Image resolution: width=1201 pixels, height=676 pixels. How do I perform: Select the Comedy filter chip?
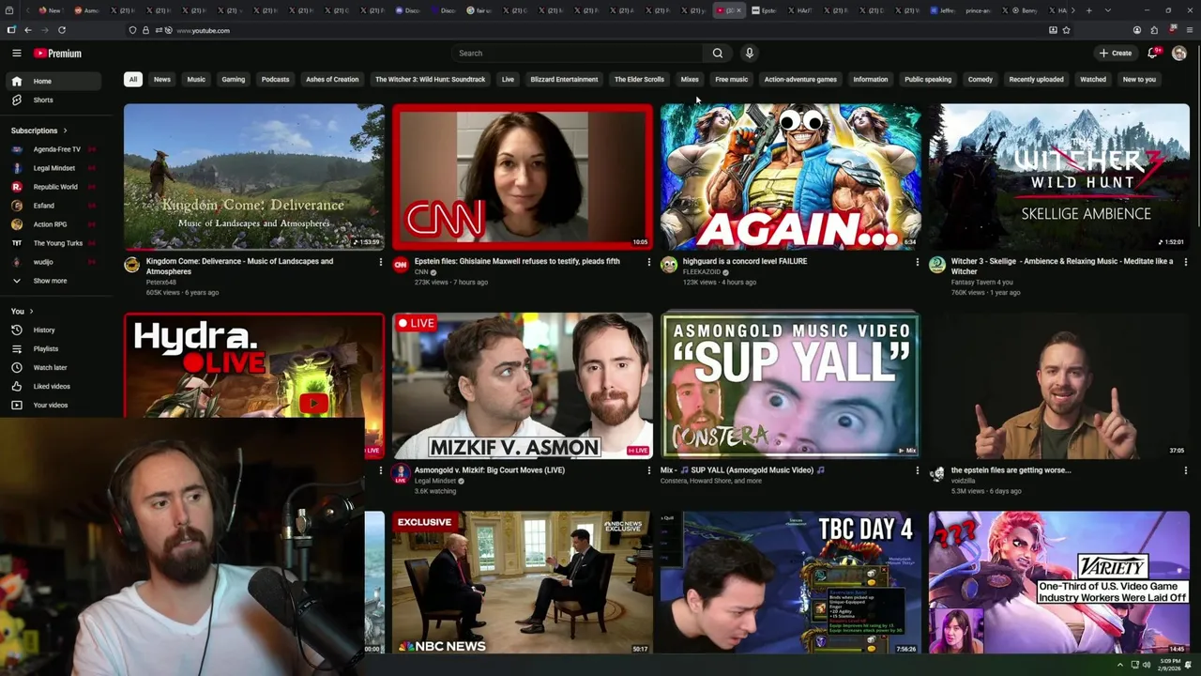coord(981,80)
